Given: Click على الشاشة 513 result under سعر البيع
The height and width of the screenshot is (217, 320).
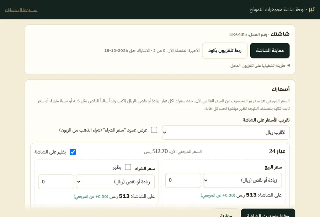Looking at the screenshot, I should (x=241, y=195).
